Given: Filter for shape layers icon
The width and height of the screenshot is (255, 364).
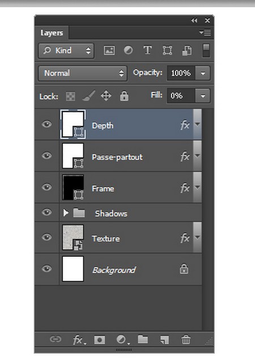Looking at the screenshot, I should coord(167,50).
